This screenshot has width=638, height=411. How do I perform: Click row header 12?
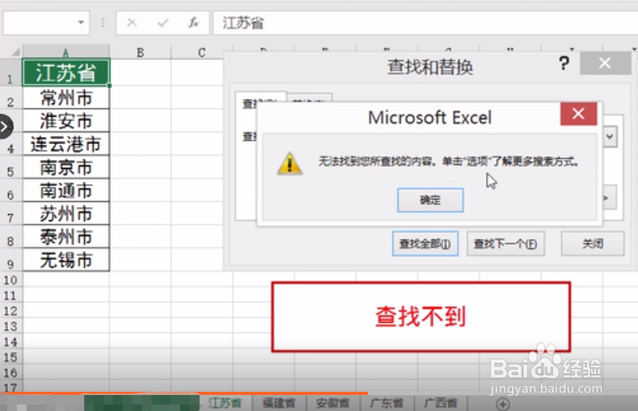click(x=10, y=311)
